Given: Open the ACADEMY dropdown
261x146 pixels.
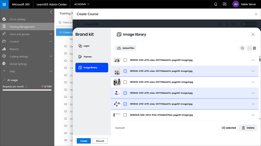Looking at the screenshot, I should (x=82, y=4).
